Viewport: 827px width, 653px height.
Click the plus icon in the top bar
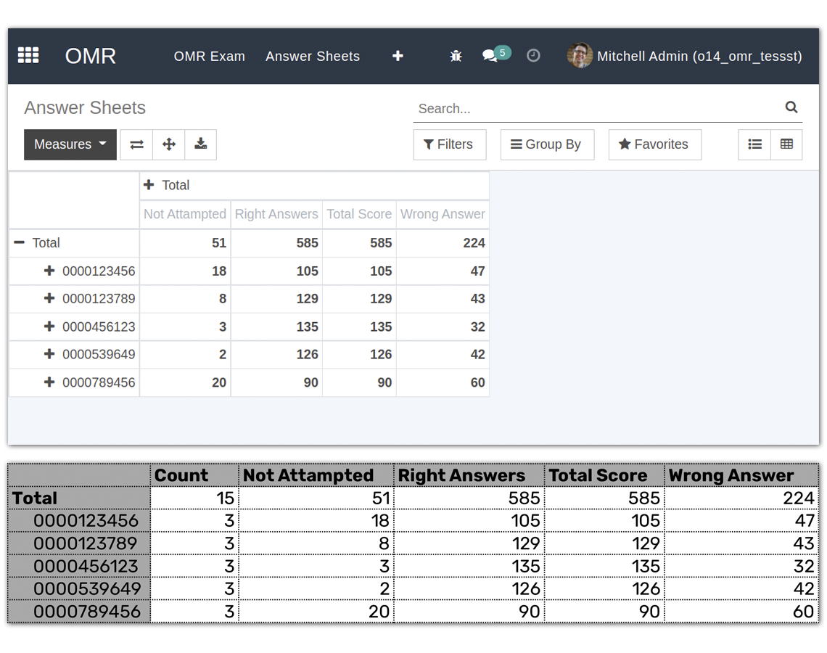pyautogui.click(x=398, y=56)
